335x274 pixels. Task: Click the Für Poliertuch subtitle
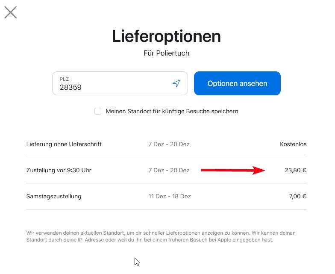tap(167, 53)
